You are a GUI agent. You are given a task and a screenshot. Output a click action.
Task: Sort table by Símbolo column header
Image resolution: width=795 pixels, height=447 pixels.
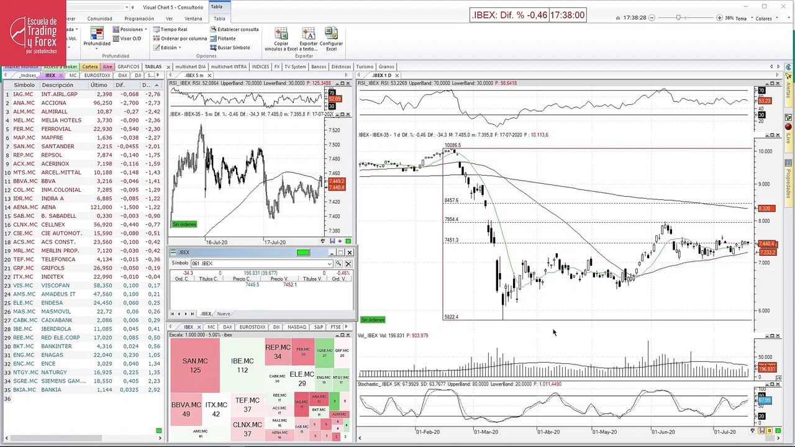click(24, 85)
